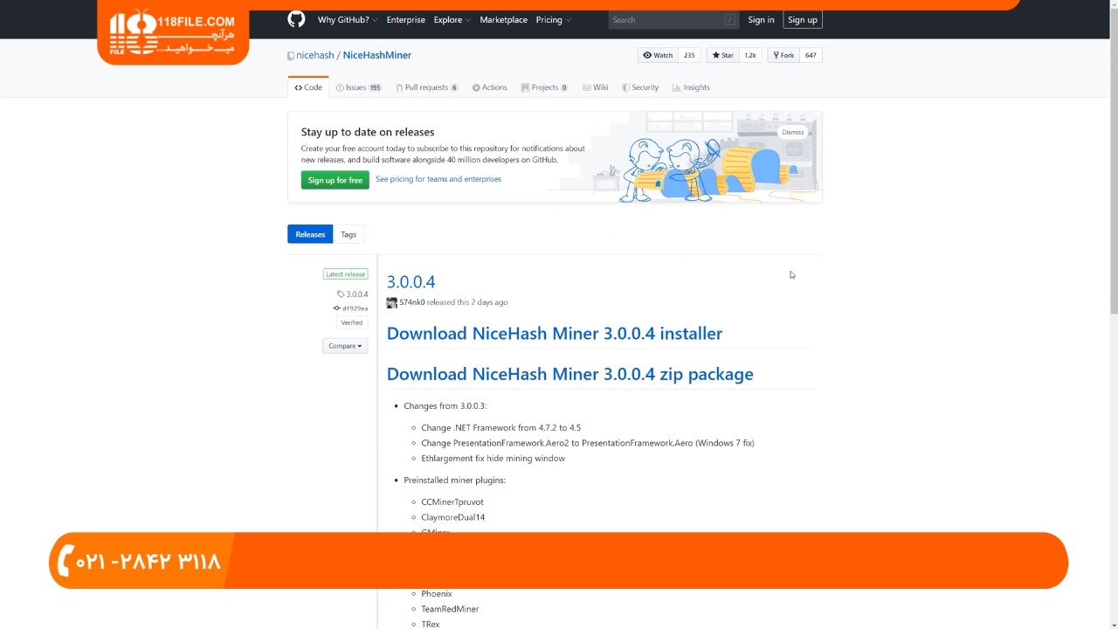This screenshot has width=1118, height=629.
Task: Open the df929ea commit hash link
Action: (x=354, y=308)
